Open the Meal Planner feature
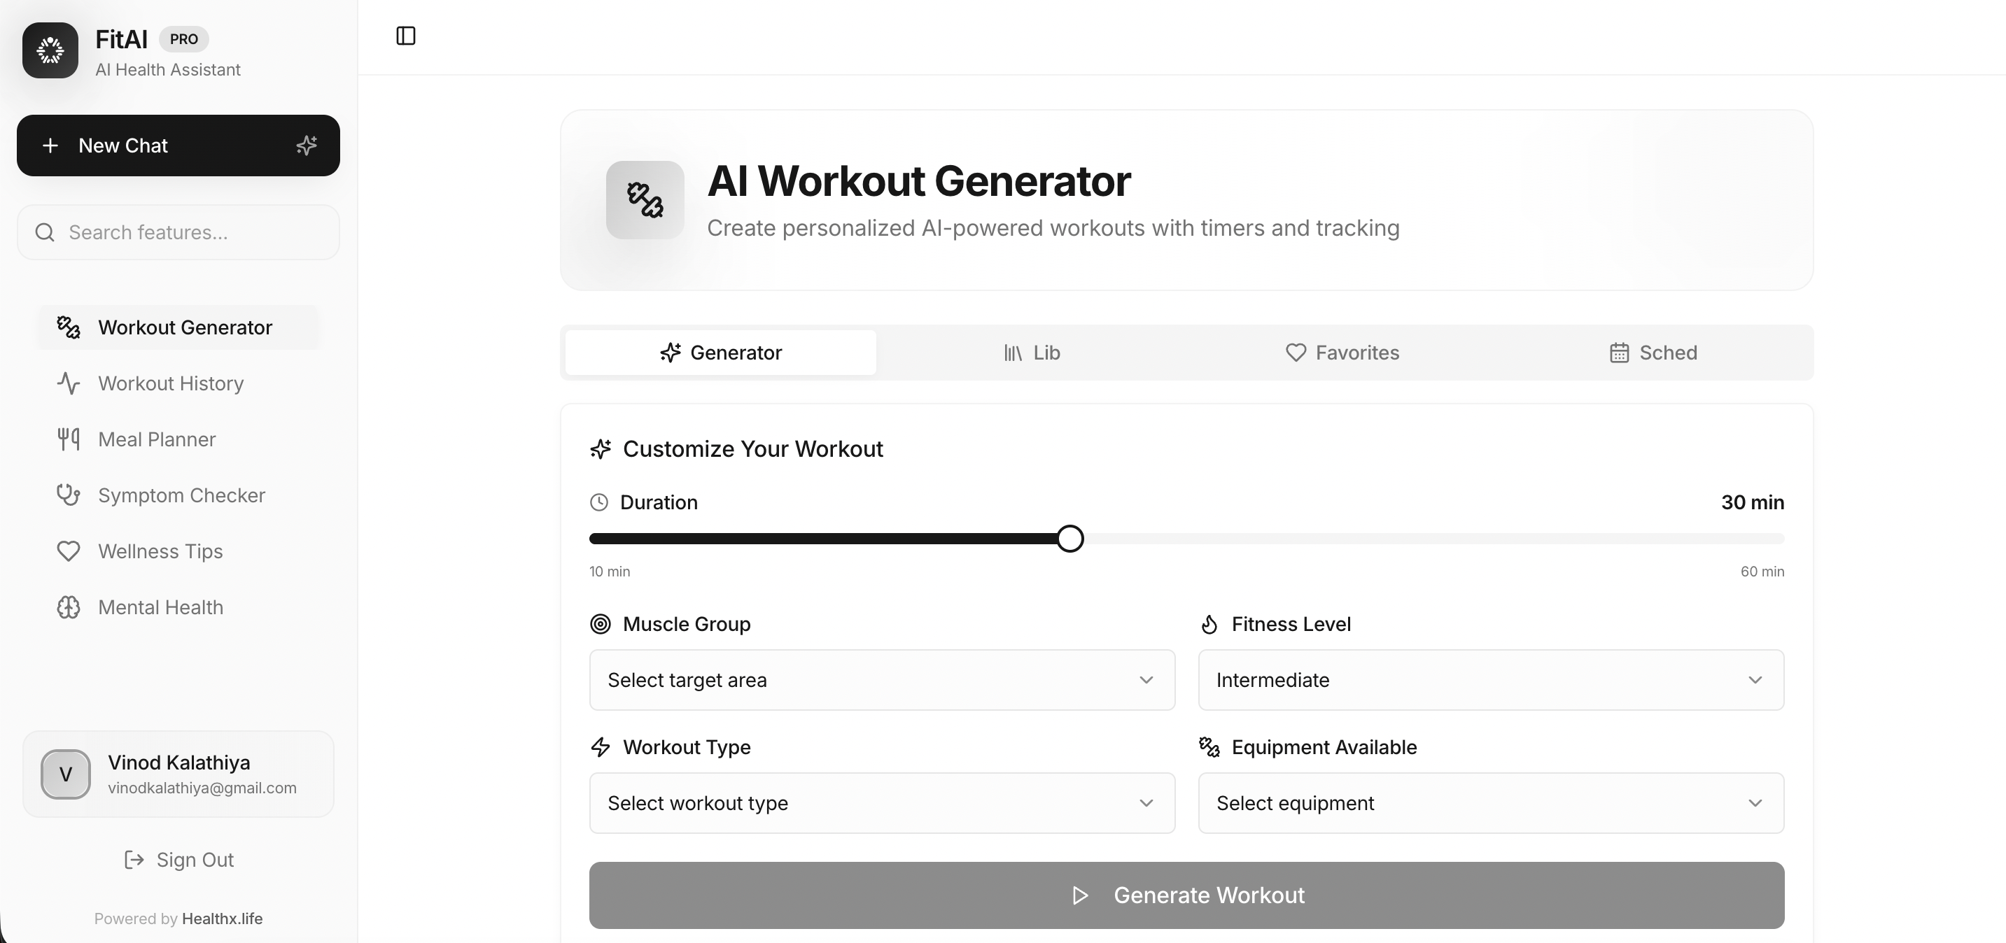The width and height of the screenshot is (2006, 943). click(x=157, y=439)
